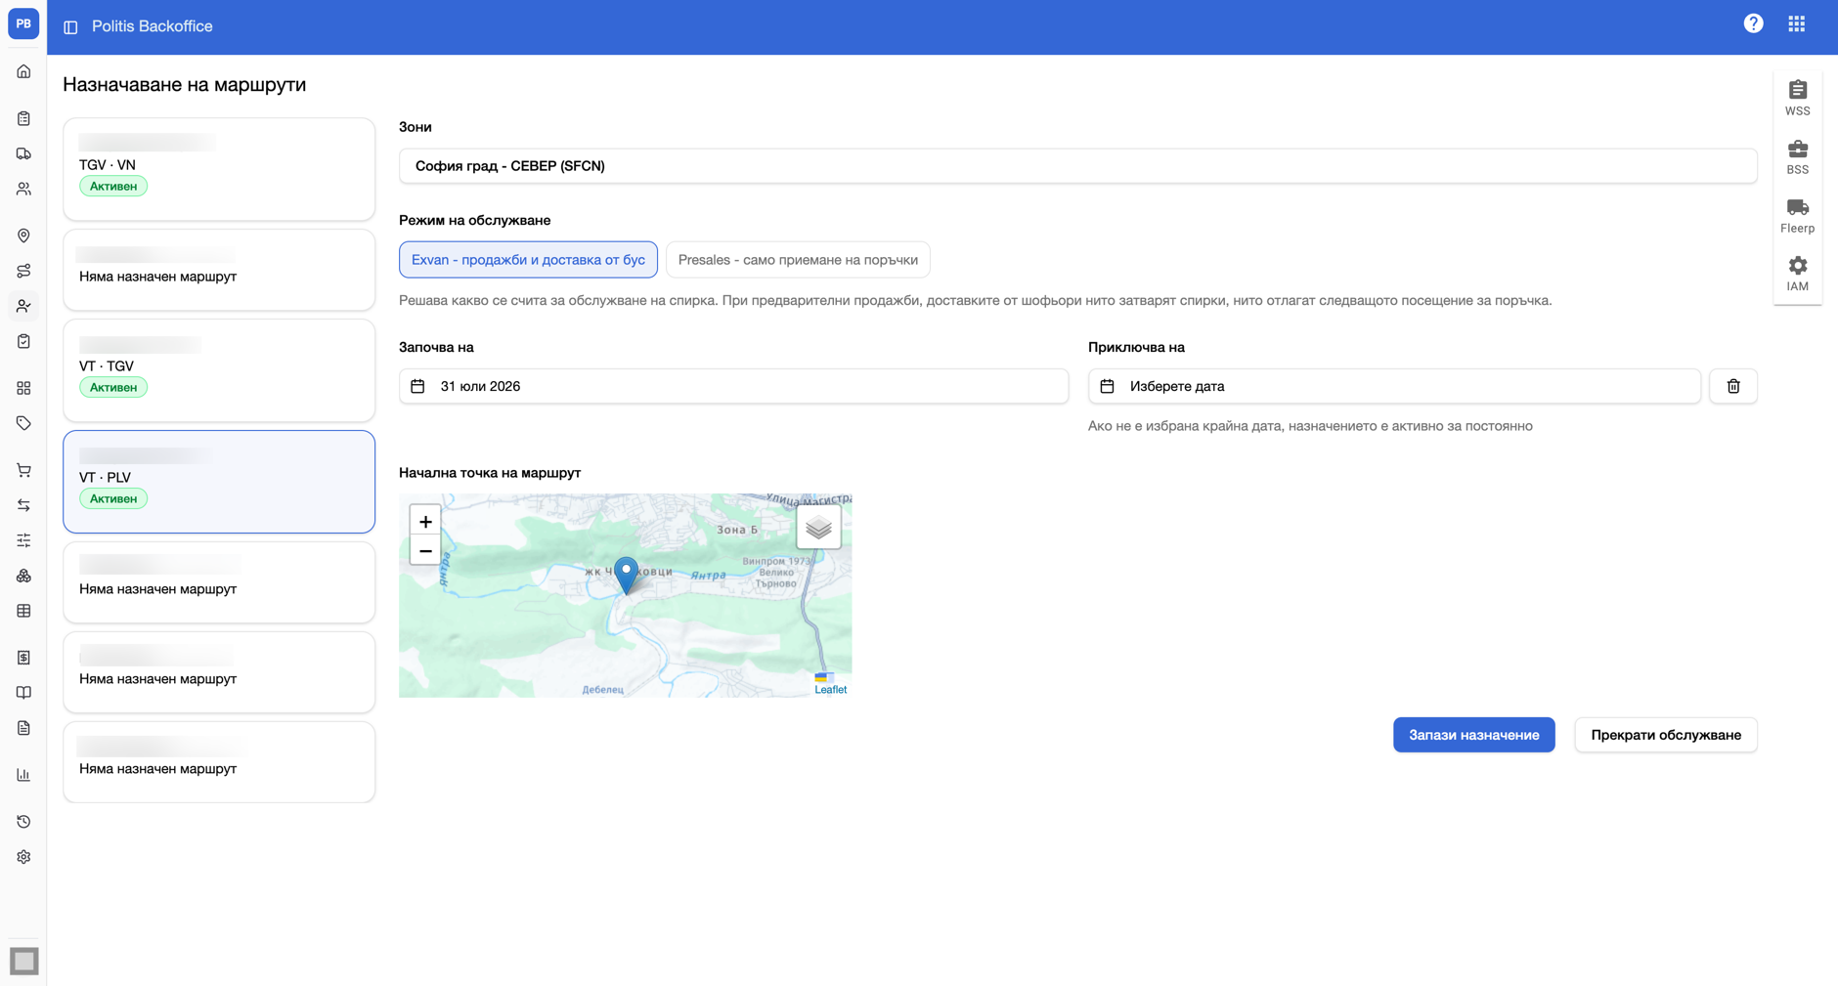1838x986 pixels.
Task: Open the Зони zone dropdown
Action: click(1077, 166)
